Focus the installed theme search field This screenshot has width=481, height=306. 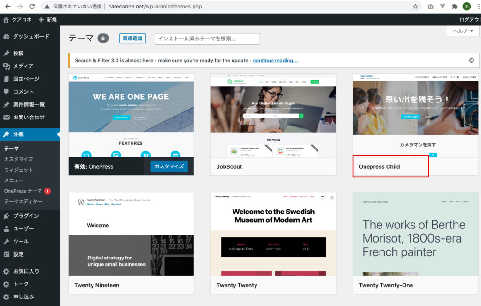tap(207, 39)
